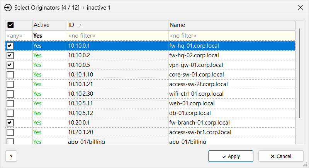This screenshot has width=309, height=168.
Task: Check the 10.10.1.10 row checkbox
Action: pos(10,75)
